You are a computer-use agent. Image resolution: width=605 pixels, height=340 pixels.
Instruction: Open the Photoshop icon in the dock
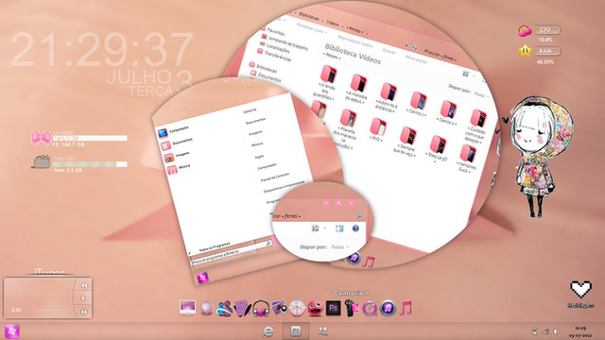(x=334, y=309)
